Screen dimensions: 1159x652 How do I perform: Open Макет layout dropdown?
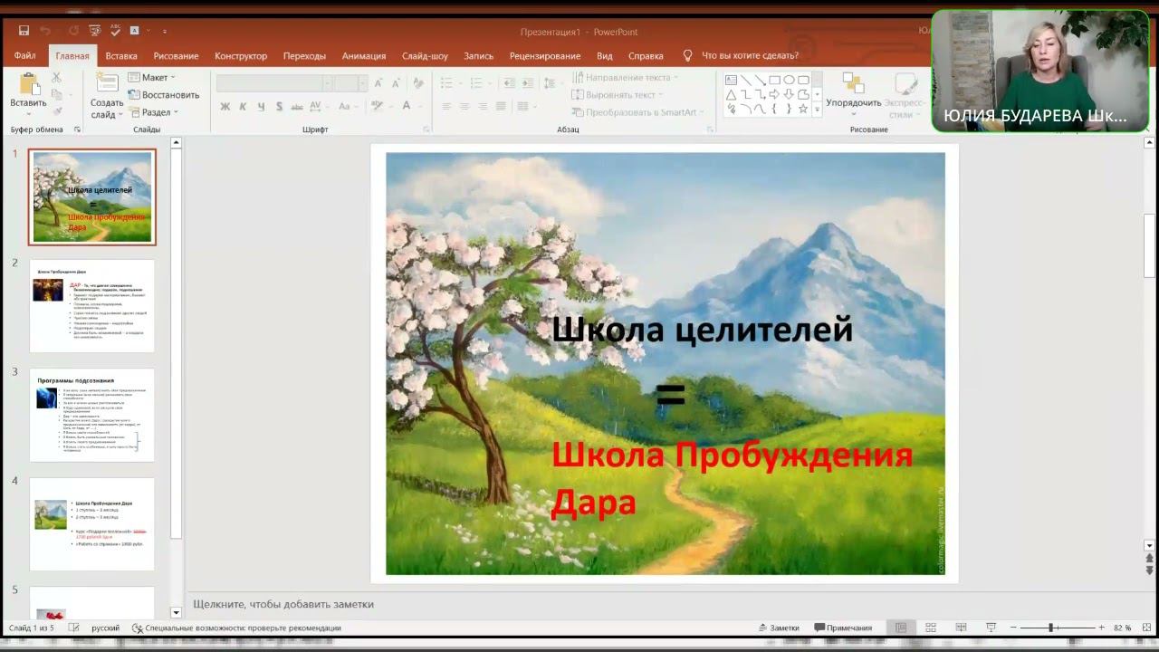click(151, 77)
